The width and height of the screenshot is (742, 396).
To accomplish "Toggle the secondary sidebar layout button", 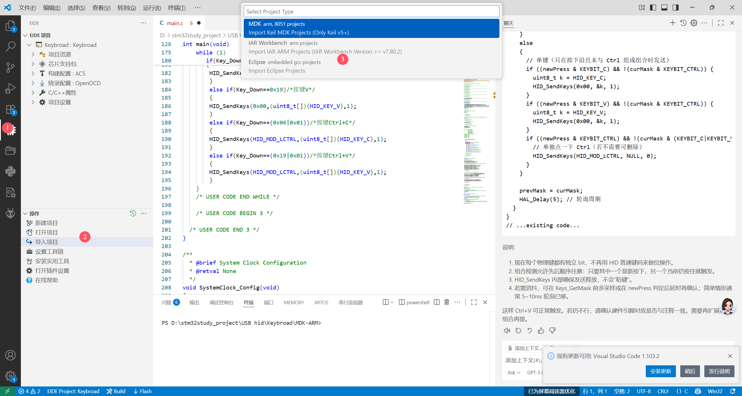I will pyautogui.click(x=676, y=8).
